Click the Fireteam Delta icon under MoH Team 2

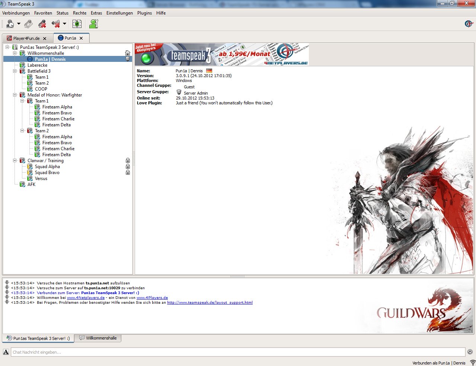(x=37, y=155)
